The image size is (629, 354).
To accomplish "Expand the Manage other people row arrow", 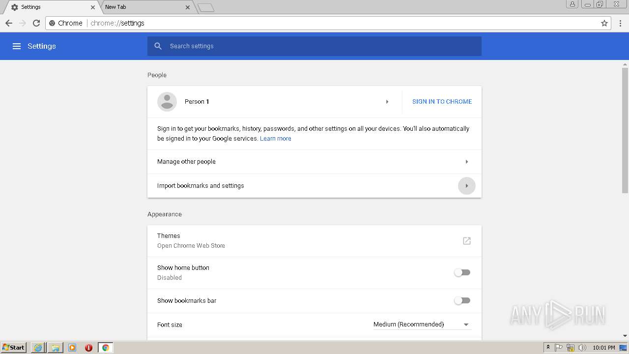I will [467, 162].
